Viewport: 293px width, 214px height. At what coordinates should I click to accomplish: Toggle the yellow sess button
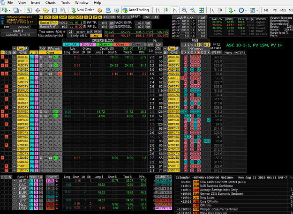pos(79,17)
